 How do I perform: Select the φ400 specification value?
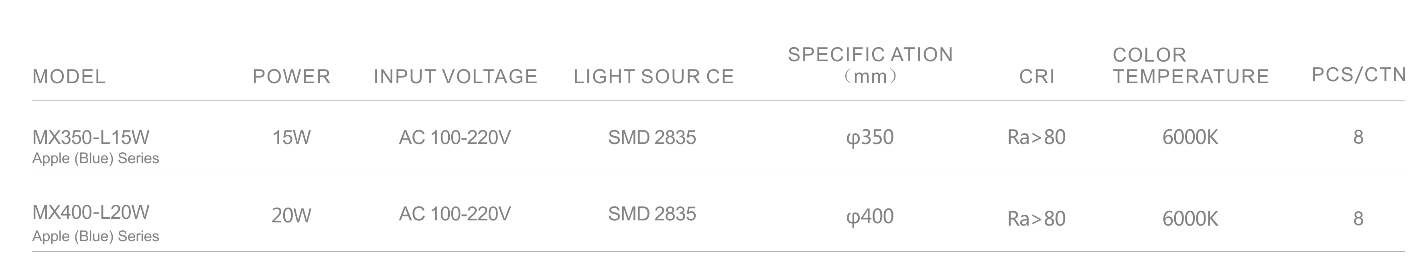click(870, 217)
